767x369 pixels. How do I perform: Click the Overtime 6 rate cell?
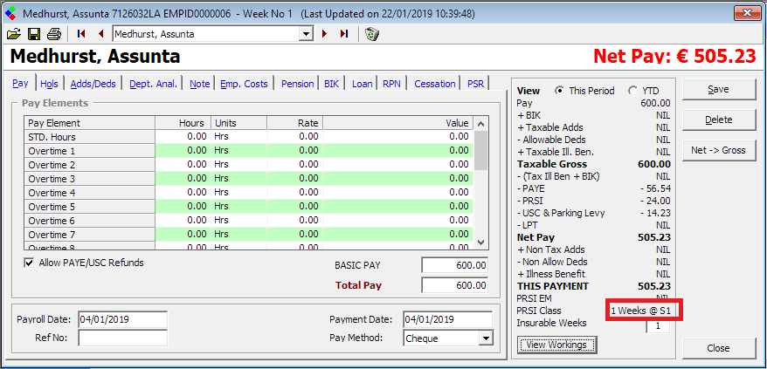[x=295, y=221]
